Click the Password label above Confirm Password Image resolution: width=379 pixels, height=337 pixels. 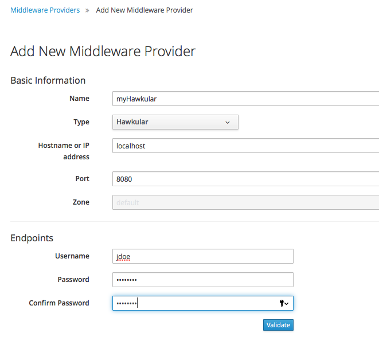(x=73, y=280)
